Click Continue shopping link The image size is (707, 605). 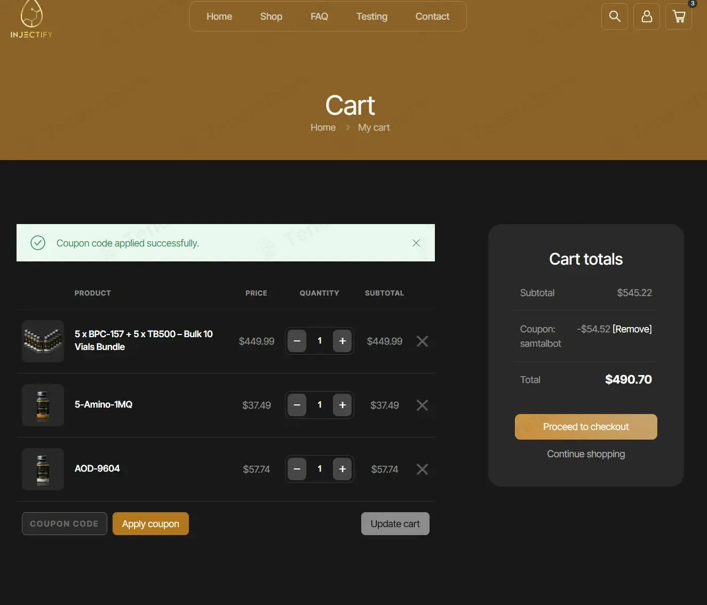click(586, 454)
